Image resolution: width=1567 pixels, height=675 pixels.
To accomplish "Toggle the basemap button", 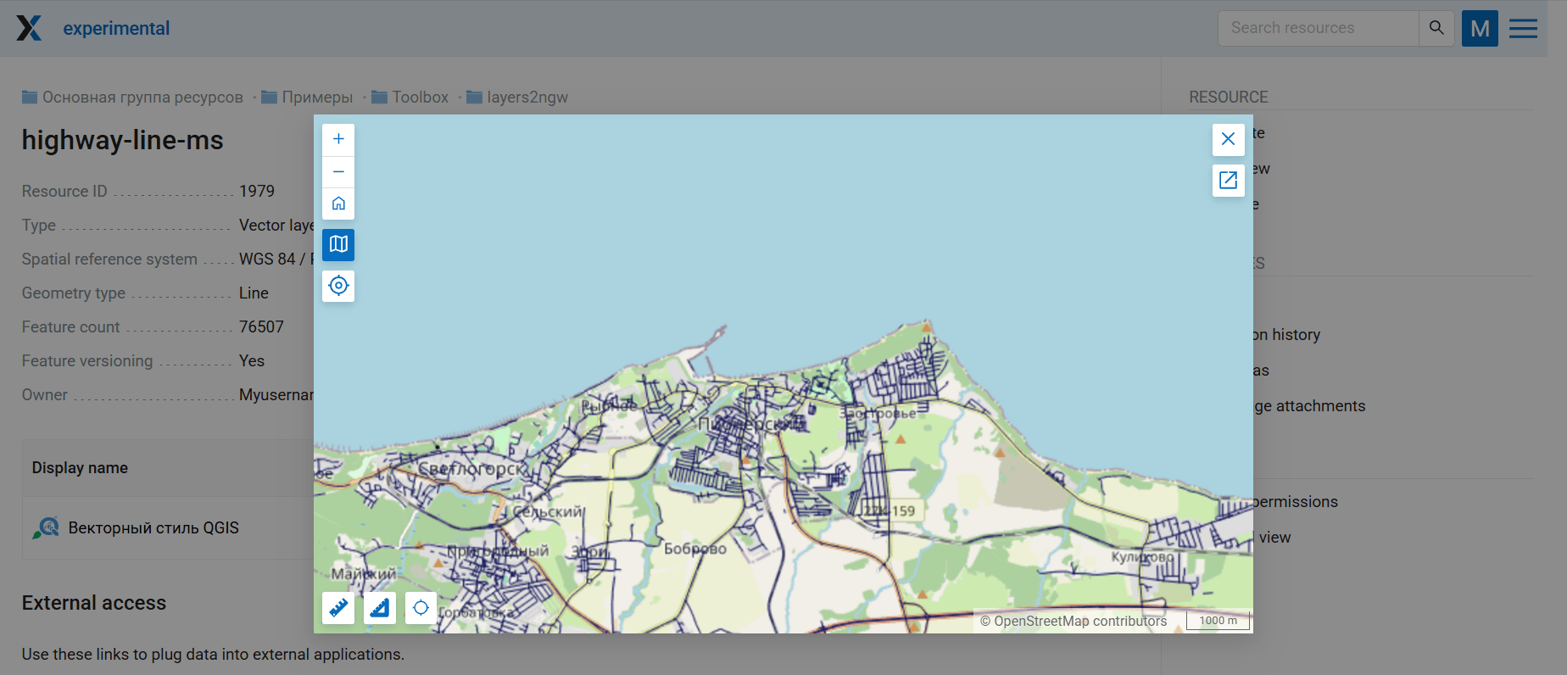I will point(338,244).
